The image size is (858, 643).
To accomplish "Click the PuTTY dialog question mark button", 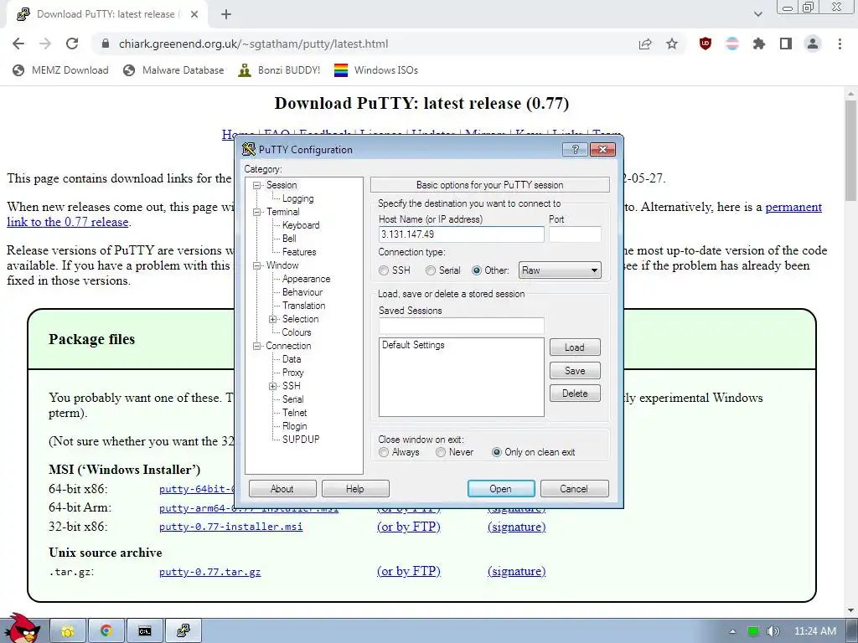I will pyautogui.click(x=575, y=149).
